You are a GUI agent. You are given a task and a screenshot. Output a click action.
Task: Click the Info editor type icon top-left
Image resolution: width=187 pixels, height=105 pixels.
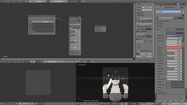tap(2, 1)
